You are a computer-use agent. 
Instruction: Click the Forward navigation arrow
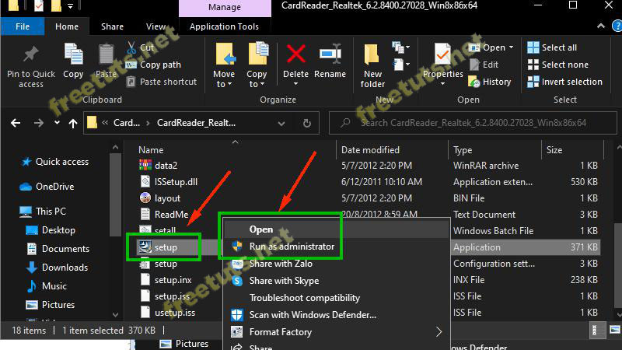click(x=38, y=123)
